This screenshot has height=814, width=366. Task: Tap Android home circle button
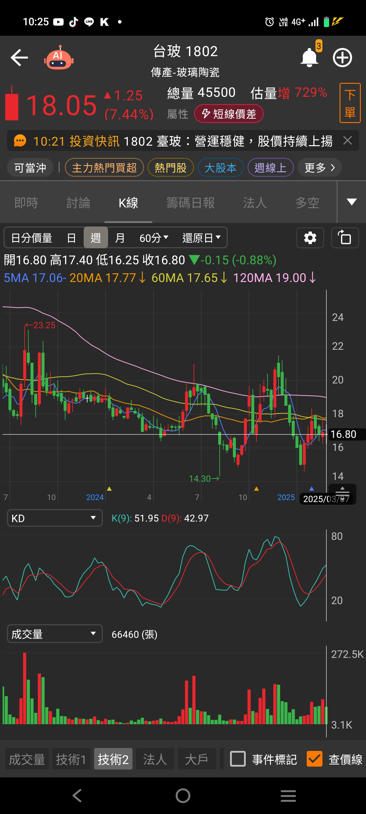[x=183, y=795]
